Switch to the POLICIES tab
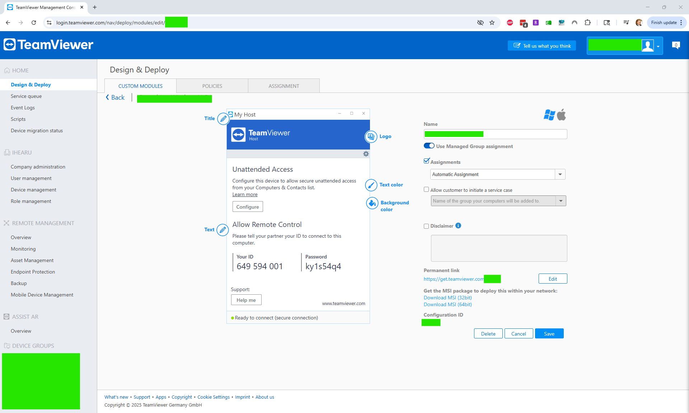This screenshot has width=689, height=413. click(x=212, y=86)
